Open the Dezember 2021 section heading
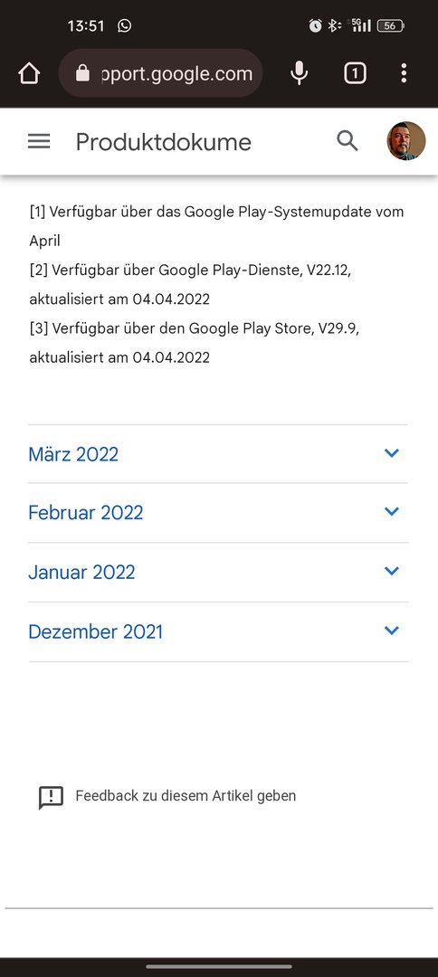Image resolution: width=438 pixels, height=977 pixels. (95, 631)
